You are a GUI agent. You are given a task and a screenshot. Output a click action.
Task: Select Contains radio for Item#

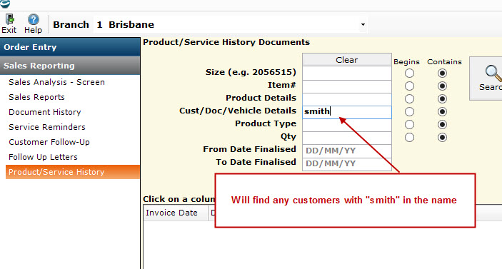[x=442, y=86]
